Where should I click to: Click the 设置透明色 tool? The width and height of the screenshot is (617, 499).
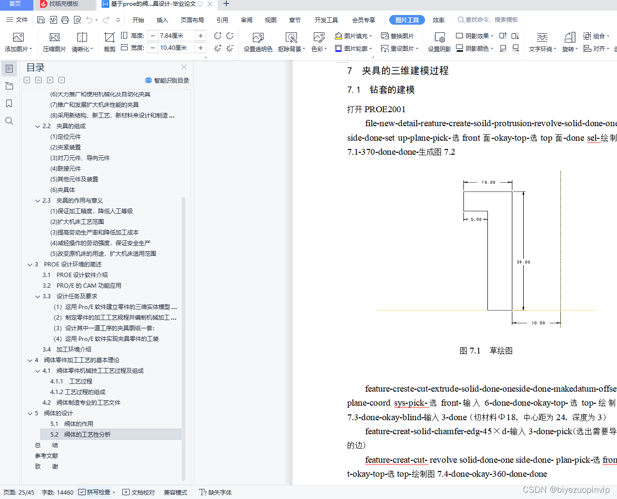258,43
